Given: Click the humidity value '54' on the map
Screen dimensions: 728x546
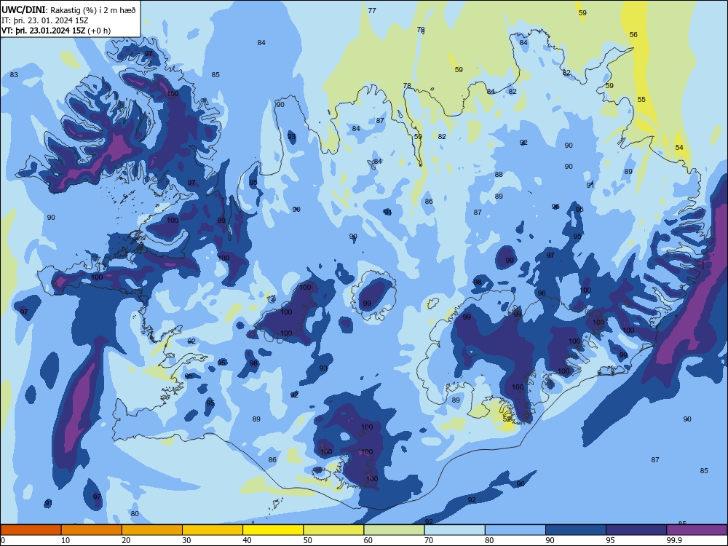Looking at the screenshot, I should [x=679, y=148].
